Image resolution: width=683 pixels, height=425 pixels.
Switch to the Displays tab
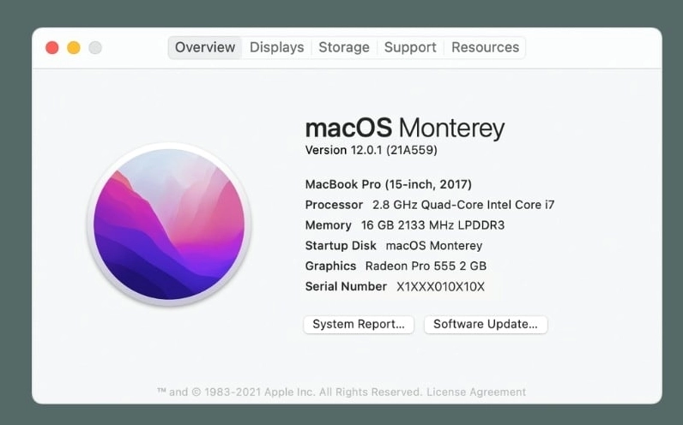(x=276, y=47)
